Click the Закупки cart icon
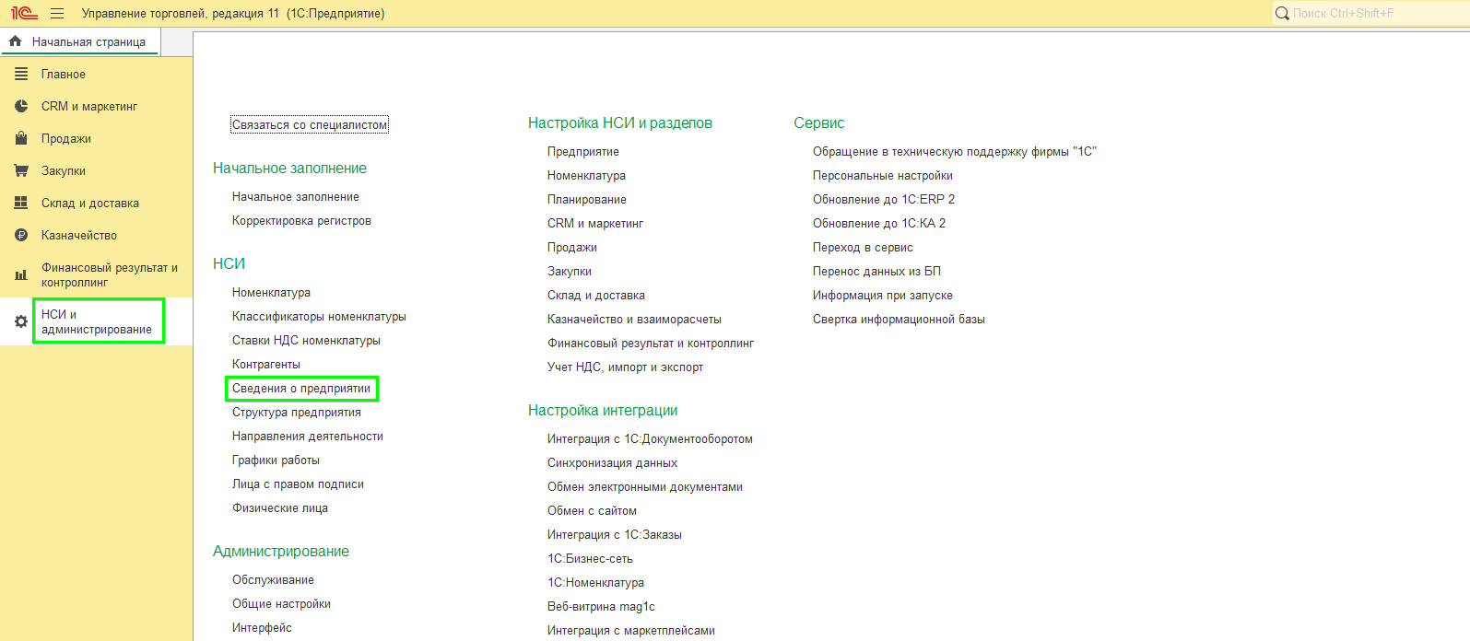Image resolution: width=1470 pixels, height=641 pixels. pos(21,170)
